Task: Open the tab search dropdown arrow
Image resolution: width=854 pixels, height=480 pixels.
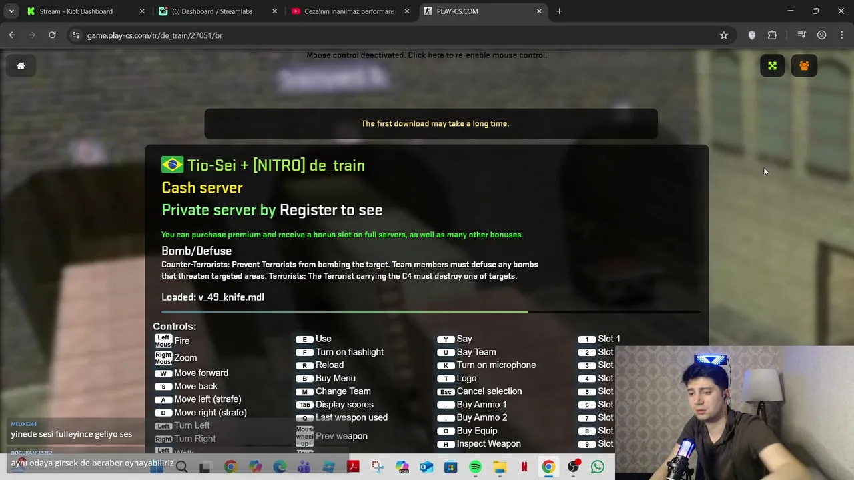Action: pyautogui.click(x=11, y=11)
